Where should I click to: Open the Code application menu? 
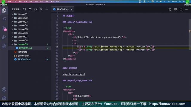9,1
